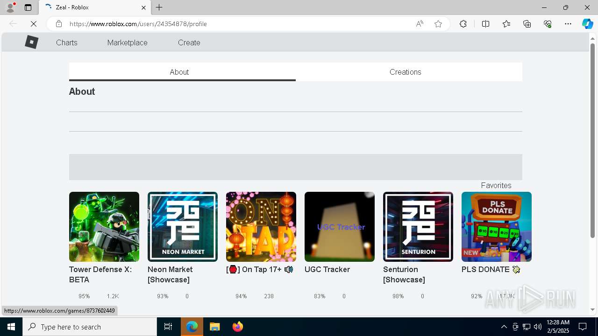Click the page vertical scrollbar

pyautogui.click(x=592, y=140)
